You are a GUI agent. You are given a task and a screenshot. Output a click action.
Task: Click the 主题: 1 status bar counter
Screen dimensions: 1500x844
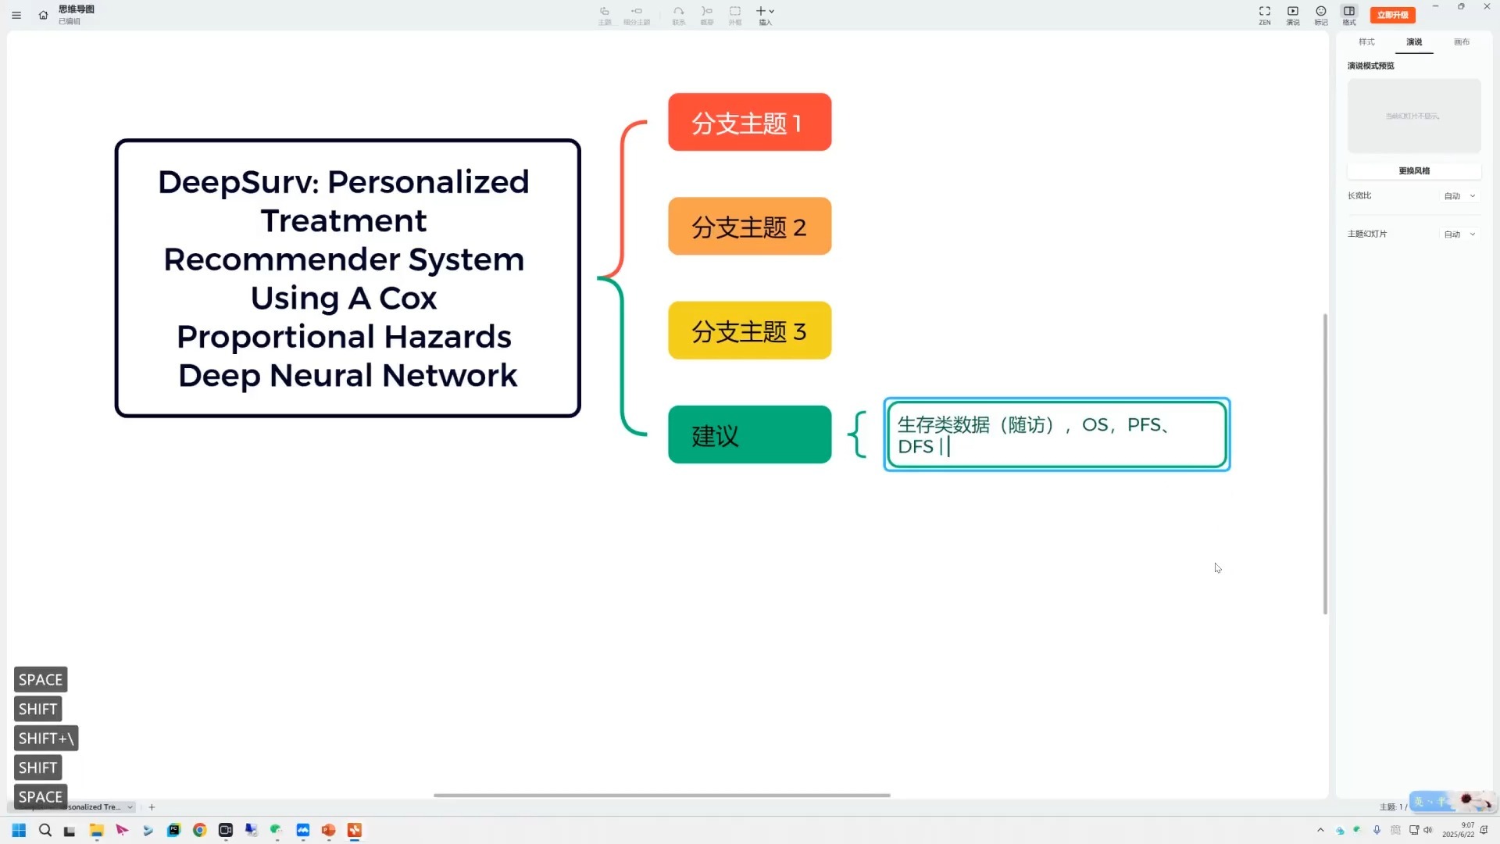pyautogui.click(x=1392, y=807)
